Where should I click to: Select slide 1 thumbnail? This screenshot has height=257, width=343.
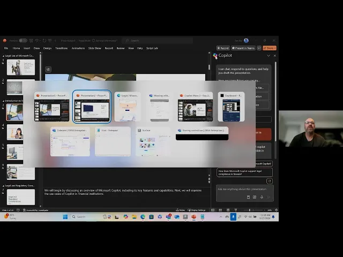[x=21, y=67]
